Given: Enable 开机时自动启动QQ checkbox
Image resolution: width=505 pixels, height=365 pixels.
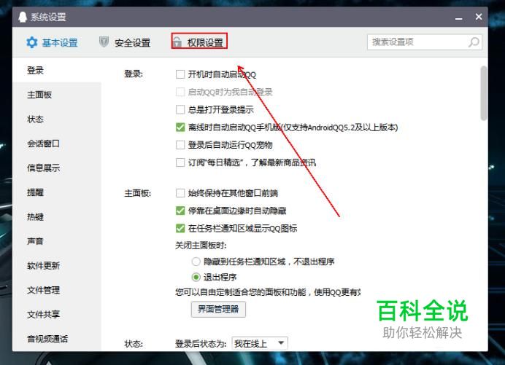Looking at the screenshot, I should (180, 74).
